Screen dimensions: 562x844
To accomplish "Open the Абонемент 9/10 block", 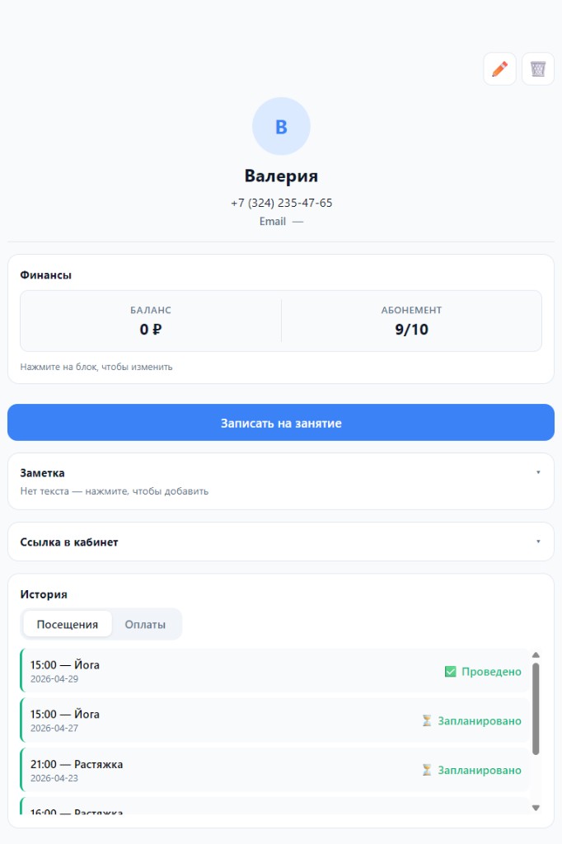I will (412, 321).
